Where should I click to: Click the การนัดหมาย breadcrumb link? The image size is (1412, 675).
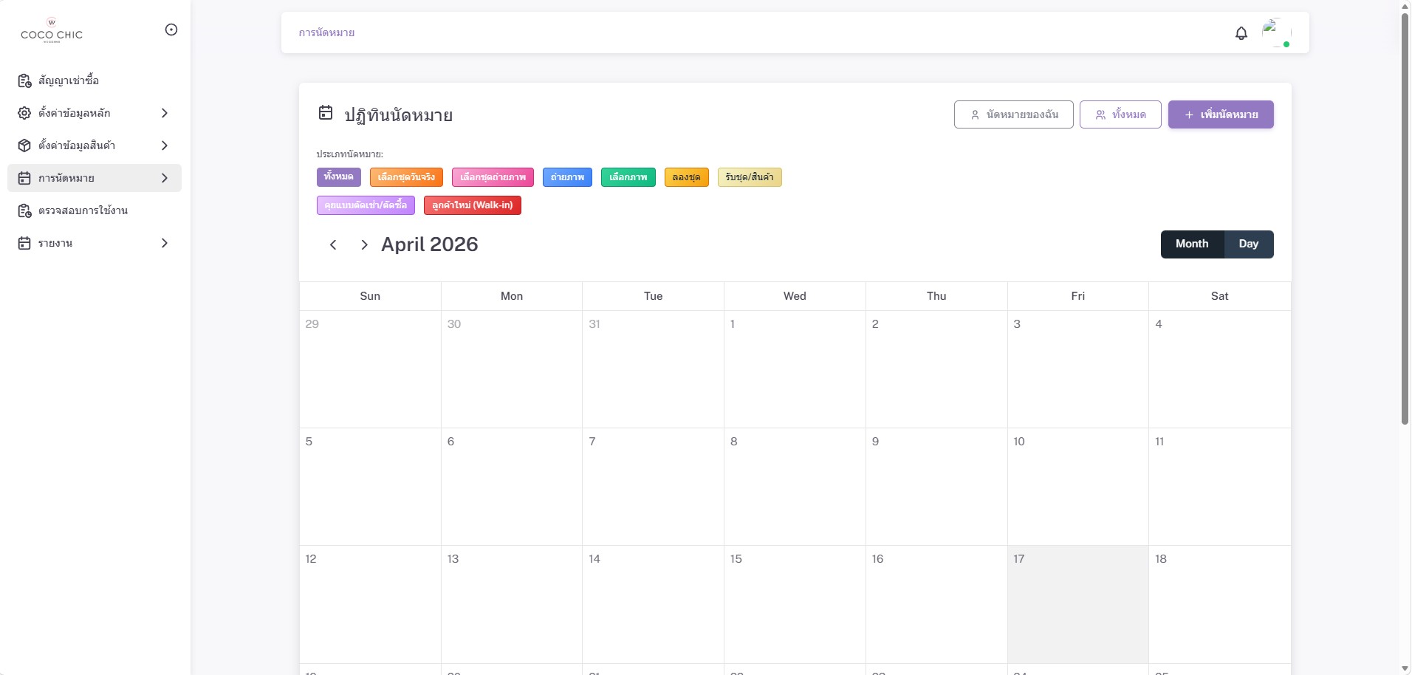326,32
